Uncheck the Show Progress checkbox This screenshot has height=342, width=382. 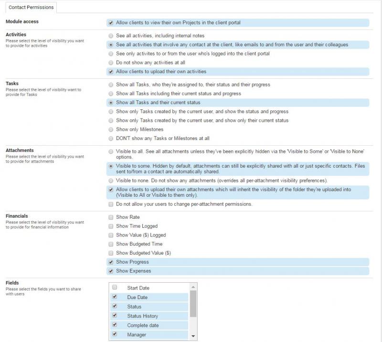pyautogui.click(x=111, y=262)
